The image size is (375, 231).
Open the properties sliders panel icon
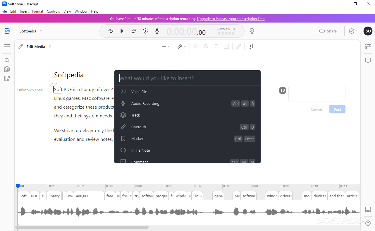coord(368,46)
